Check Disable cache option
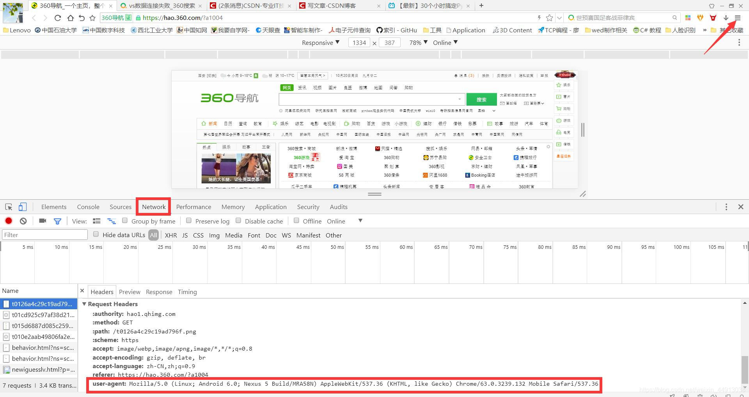This screenshot has width=749, height=397. click(x=238, y=220)
